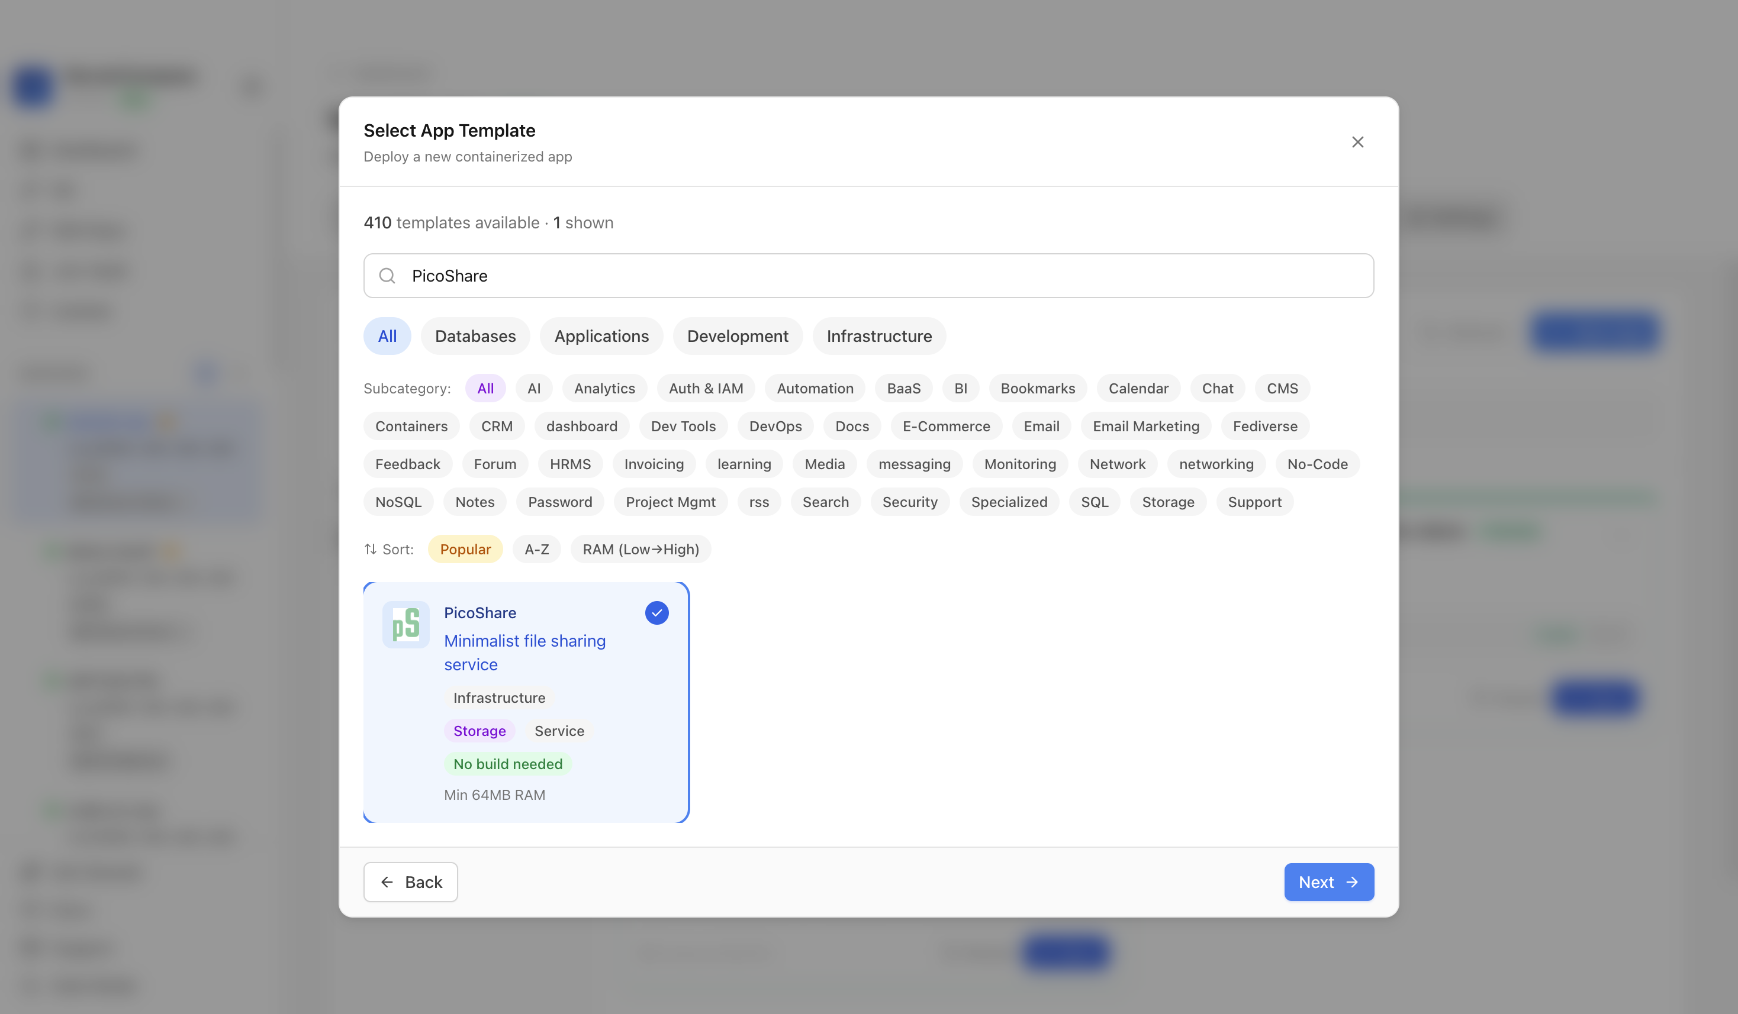
Task: Filter by Analytics subcategory
Action: pos(604,388)
